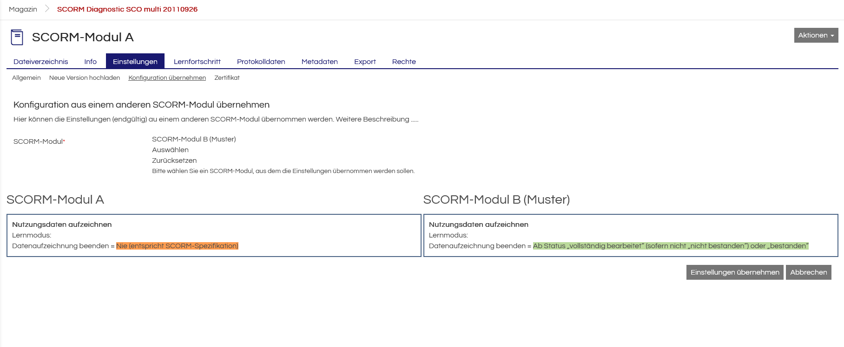Click the breadcrumb chevron after Magazin
The width and height of the screenshot is (844, 347).
[x=47, y=9]
